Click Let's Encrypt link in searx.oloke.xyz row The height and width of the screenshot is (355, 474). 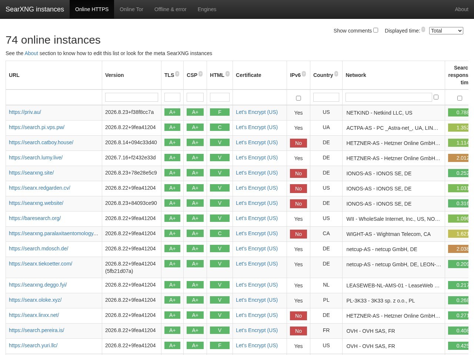tap(257, 300)
